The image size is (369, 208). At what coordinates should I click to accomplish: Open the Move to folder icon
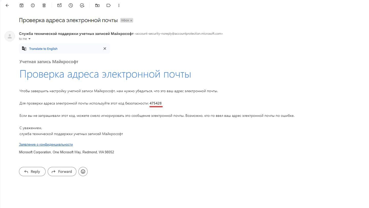(97, 5)
